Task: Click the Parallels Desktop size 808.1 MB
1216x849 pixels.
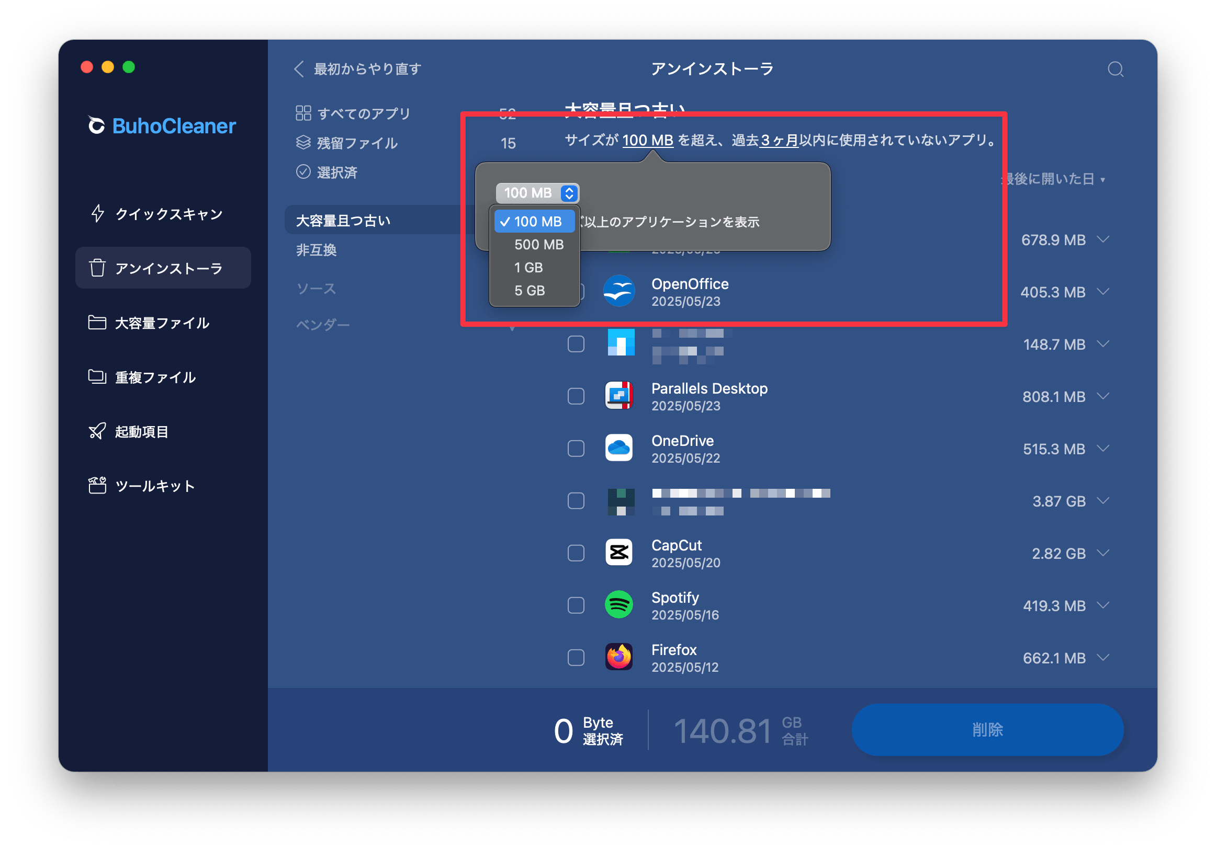Action: click(x=1054, y=396)
